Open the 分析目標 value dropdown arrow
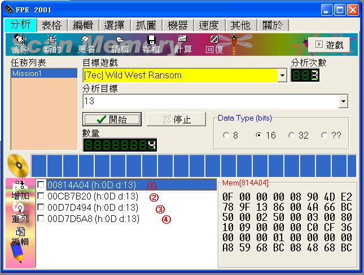 [x=343, y=101]
